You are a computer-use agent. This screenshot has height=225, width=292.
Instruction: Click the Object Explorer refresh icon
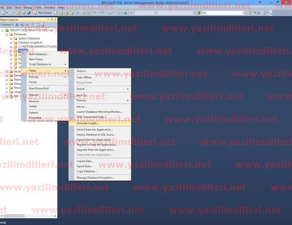click(x=37, y=25)
